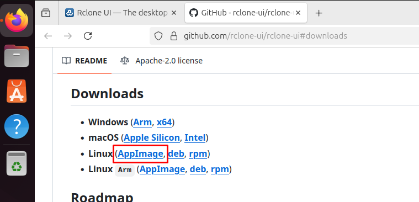Download the Linux Arm rpm package

click(x=220, y=169)
